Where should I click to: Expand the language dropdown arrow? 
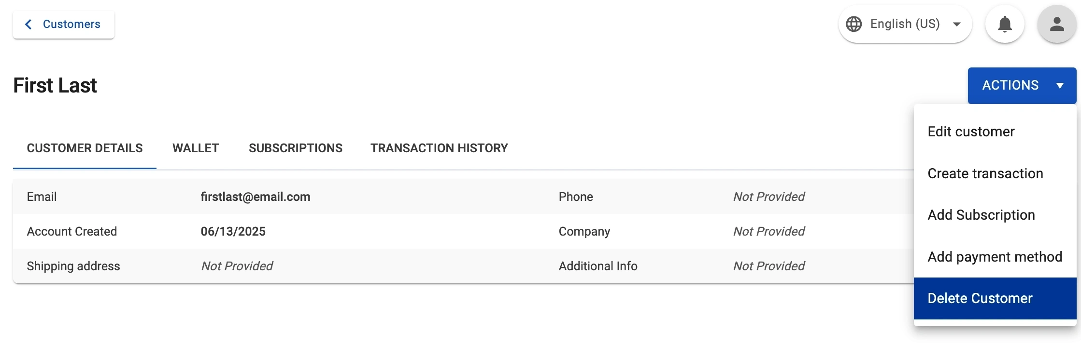click(x=956, y=24)
